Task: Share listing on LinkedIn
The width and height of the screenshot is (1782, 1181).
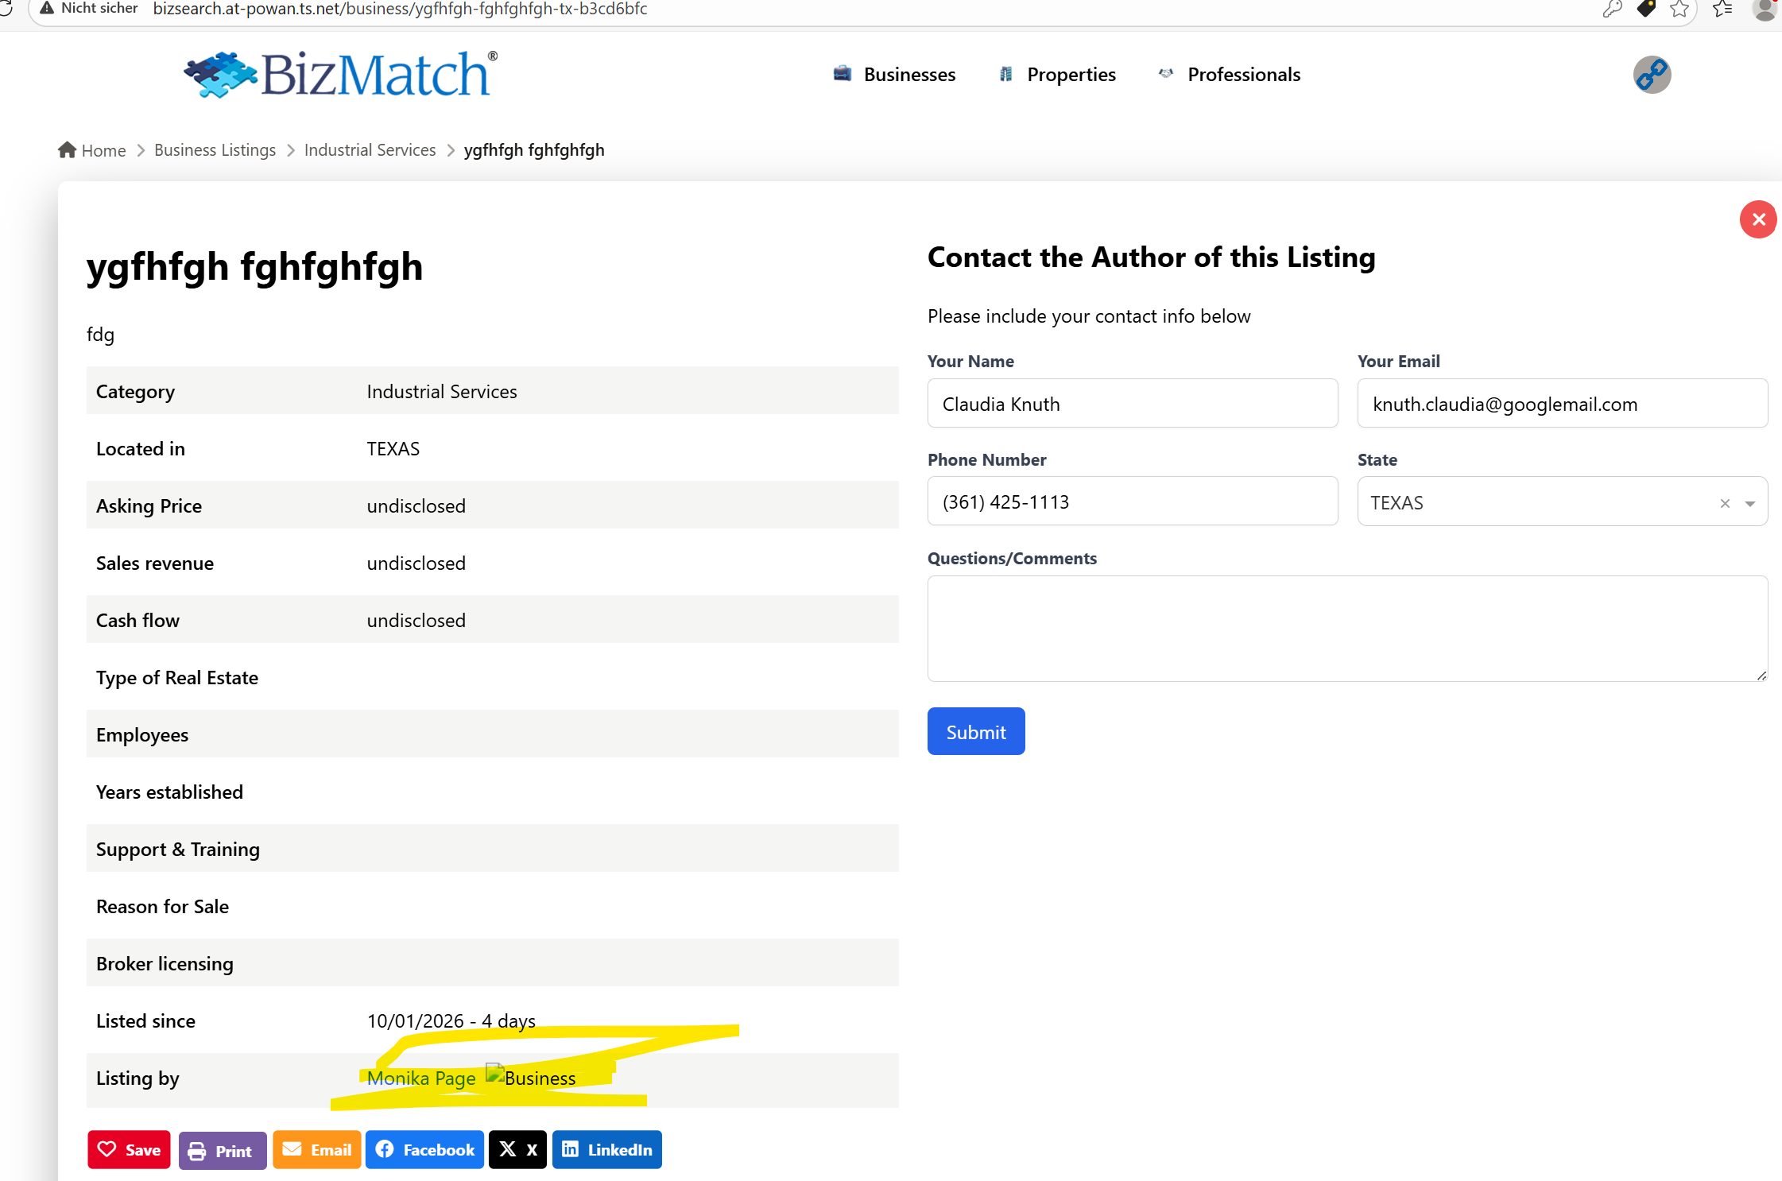Action: 606,1149
